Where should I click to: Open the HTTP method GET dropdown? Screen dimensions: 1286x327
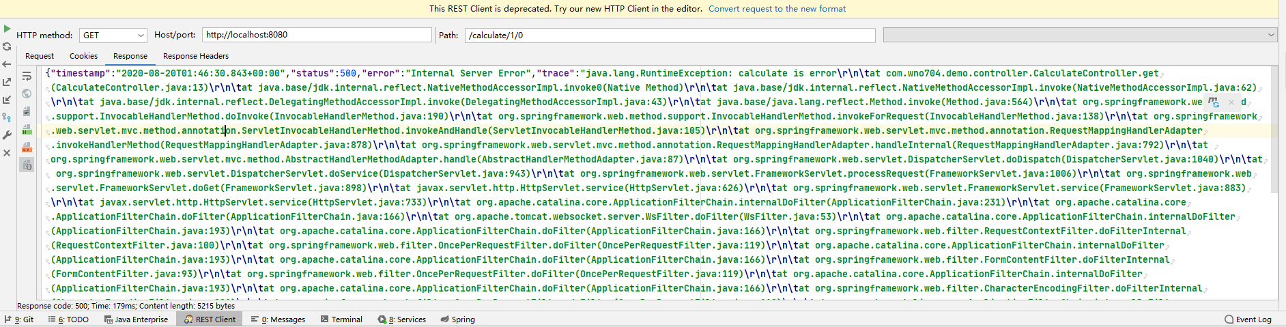[x=113, y=35]
